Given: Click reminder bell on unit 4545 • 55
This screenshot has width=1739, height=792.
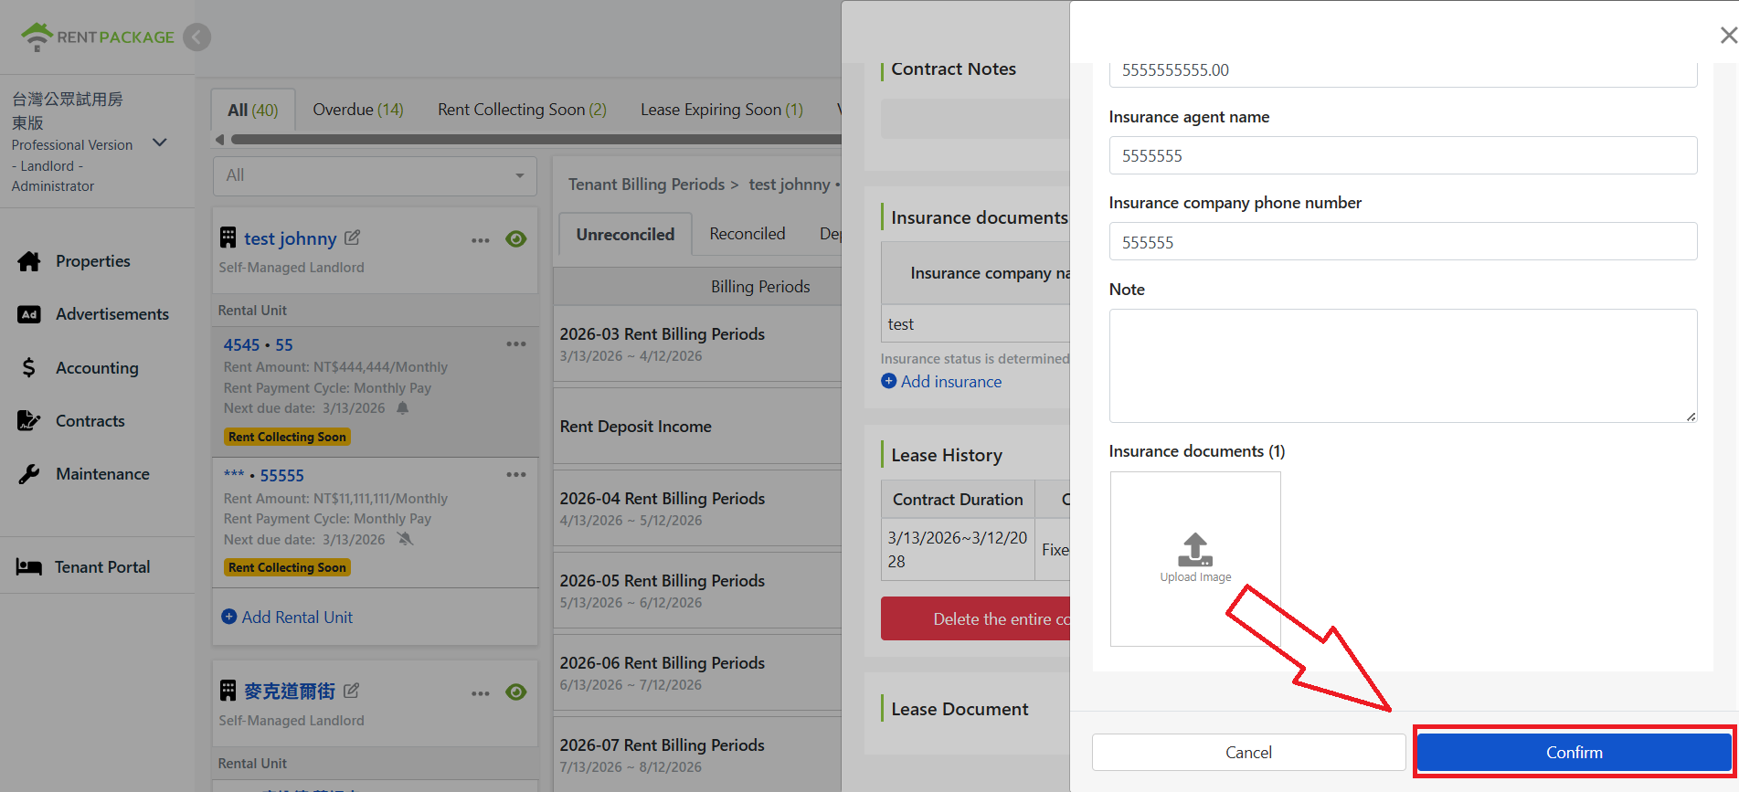Looking at the screenshot, I should tap(403, 408).
